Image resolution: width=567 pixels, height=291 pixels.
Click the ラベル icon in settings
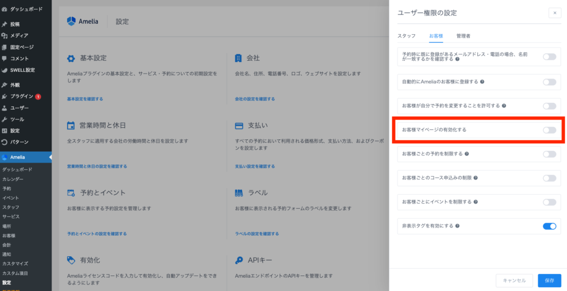pyautogui.click(x=239, y=193)
